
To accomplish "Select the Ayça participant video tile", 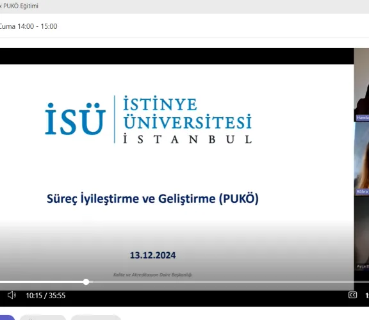I will (361, 233).
